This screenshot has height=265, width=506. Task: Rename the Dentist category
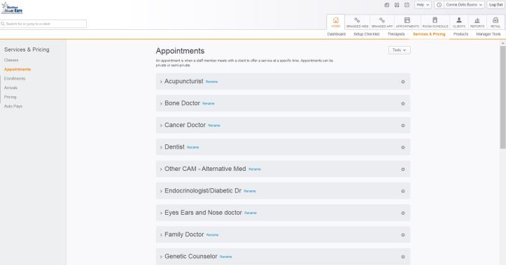[192, 147]
